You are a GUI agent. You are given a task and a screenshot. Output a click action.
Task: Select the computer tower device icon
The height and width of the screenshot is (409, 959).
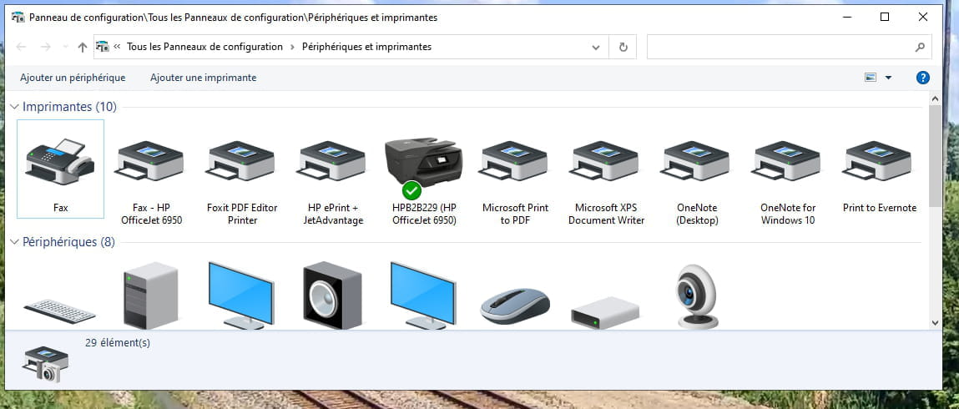152,295
